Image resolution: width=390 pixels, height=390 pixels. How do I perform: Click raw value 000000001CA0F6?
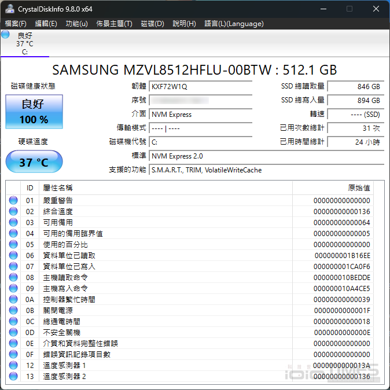click(341, 266)
